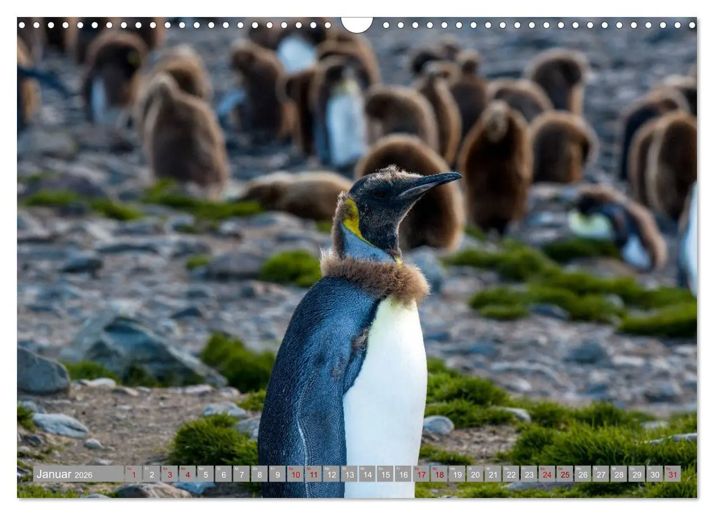Viewport: 714px width, 515px height.
Task: Select day 25 in the calendar strip
Action: (x=565, y=474)
